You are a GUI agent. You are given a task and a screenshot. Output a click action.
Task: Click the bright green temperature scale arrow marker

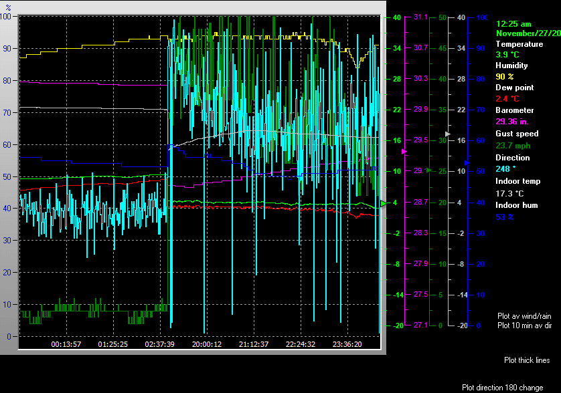[384, 203]
